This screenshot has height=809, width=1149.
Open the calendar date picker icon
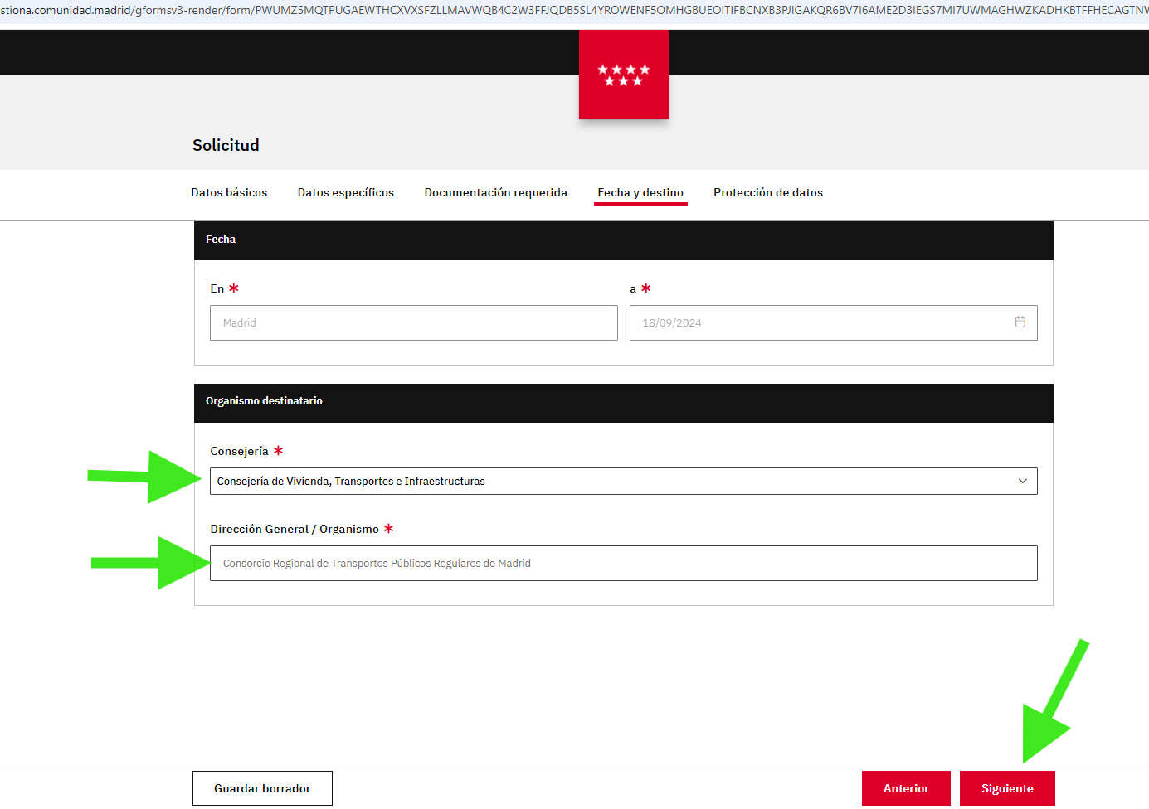coord(1020,322)
